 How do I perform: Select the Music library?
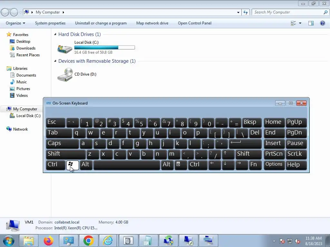22,82
